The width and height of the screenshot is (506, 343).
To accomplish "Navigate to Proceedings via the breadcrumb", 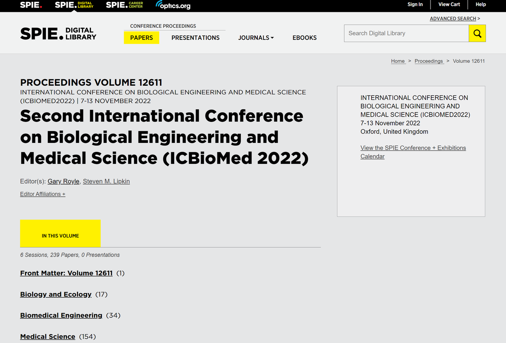I will [x=429, y=61].
